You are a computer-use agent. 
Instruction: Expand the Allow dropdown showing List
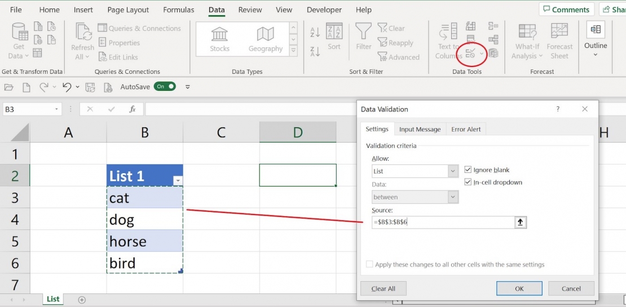click(x=453, y=171)
